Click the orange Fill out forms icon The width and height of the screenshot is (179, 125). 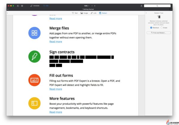point(34,80)
